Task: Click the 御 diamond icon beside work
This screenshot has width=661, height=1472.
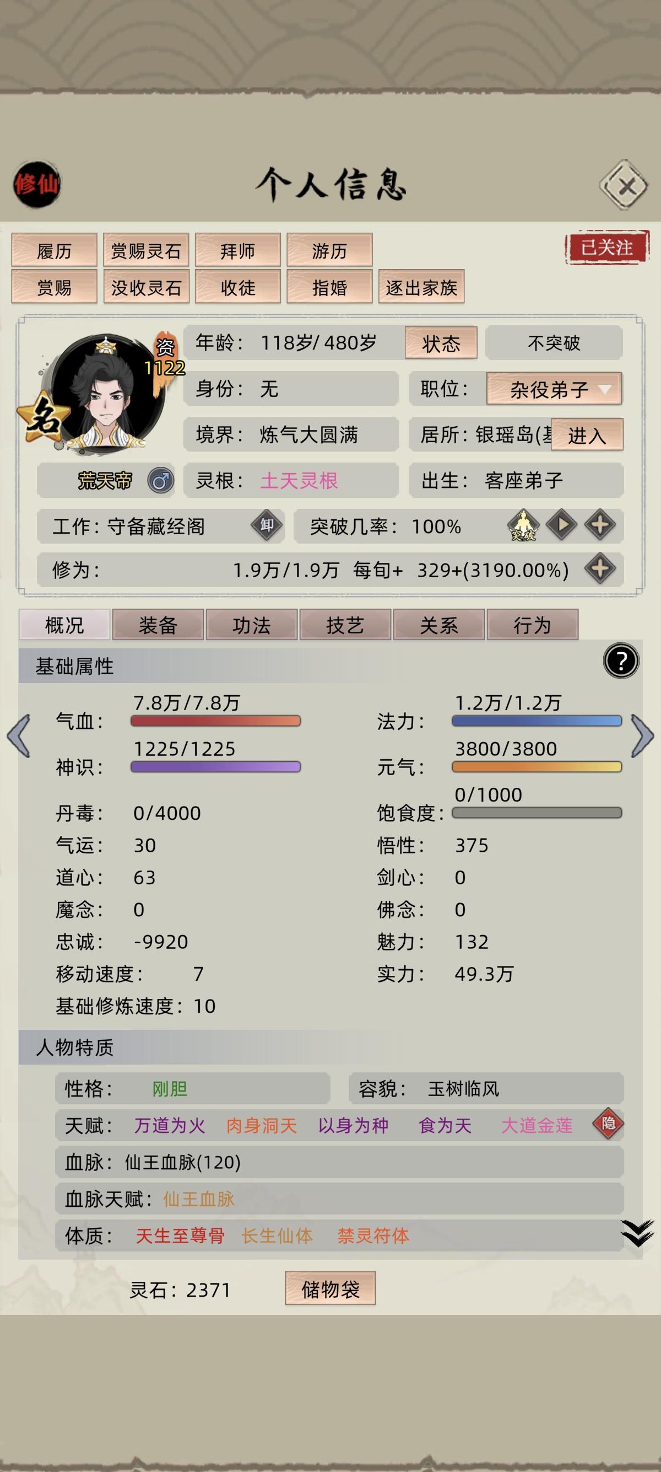Action: (267, 525)
